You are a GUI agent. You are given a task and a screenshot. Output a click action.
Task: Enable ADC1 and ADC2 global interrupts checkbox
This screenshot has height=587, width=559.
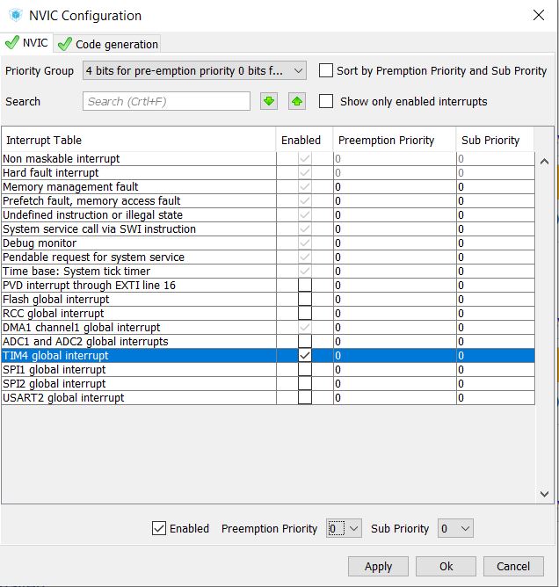coord(305,342)
